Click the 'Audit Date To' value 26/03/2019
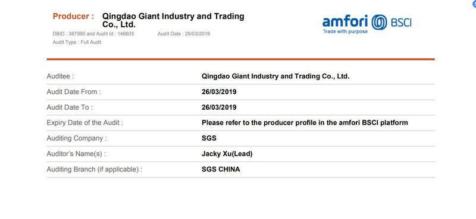Screen dimensions: 476x219 [x=219, y=107]
